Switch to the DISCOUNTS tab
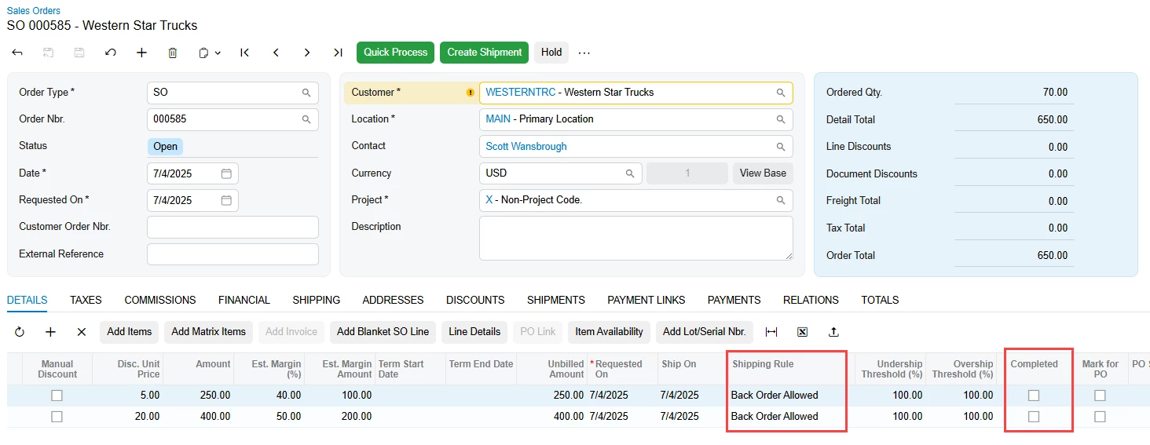1150x445 pixels. tap(475, 300)
